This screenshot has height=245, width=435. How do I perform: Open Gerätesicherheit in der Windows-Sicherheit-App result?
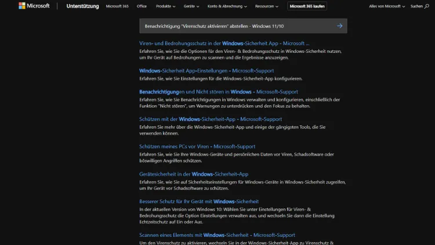[x=194, y=174]
